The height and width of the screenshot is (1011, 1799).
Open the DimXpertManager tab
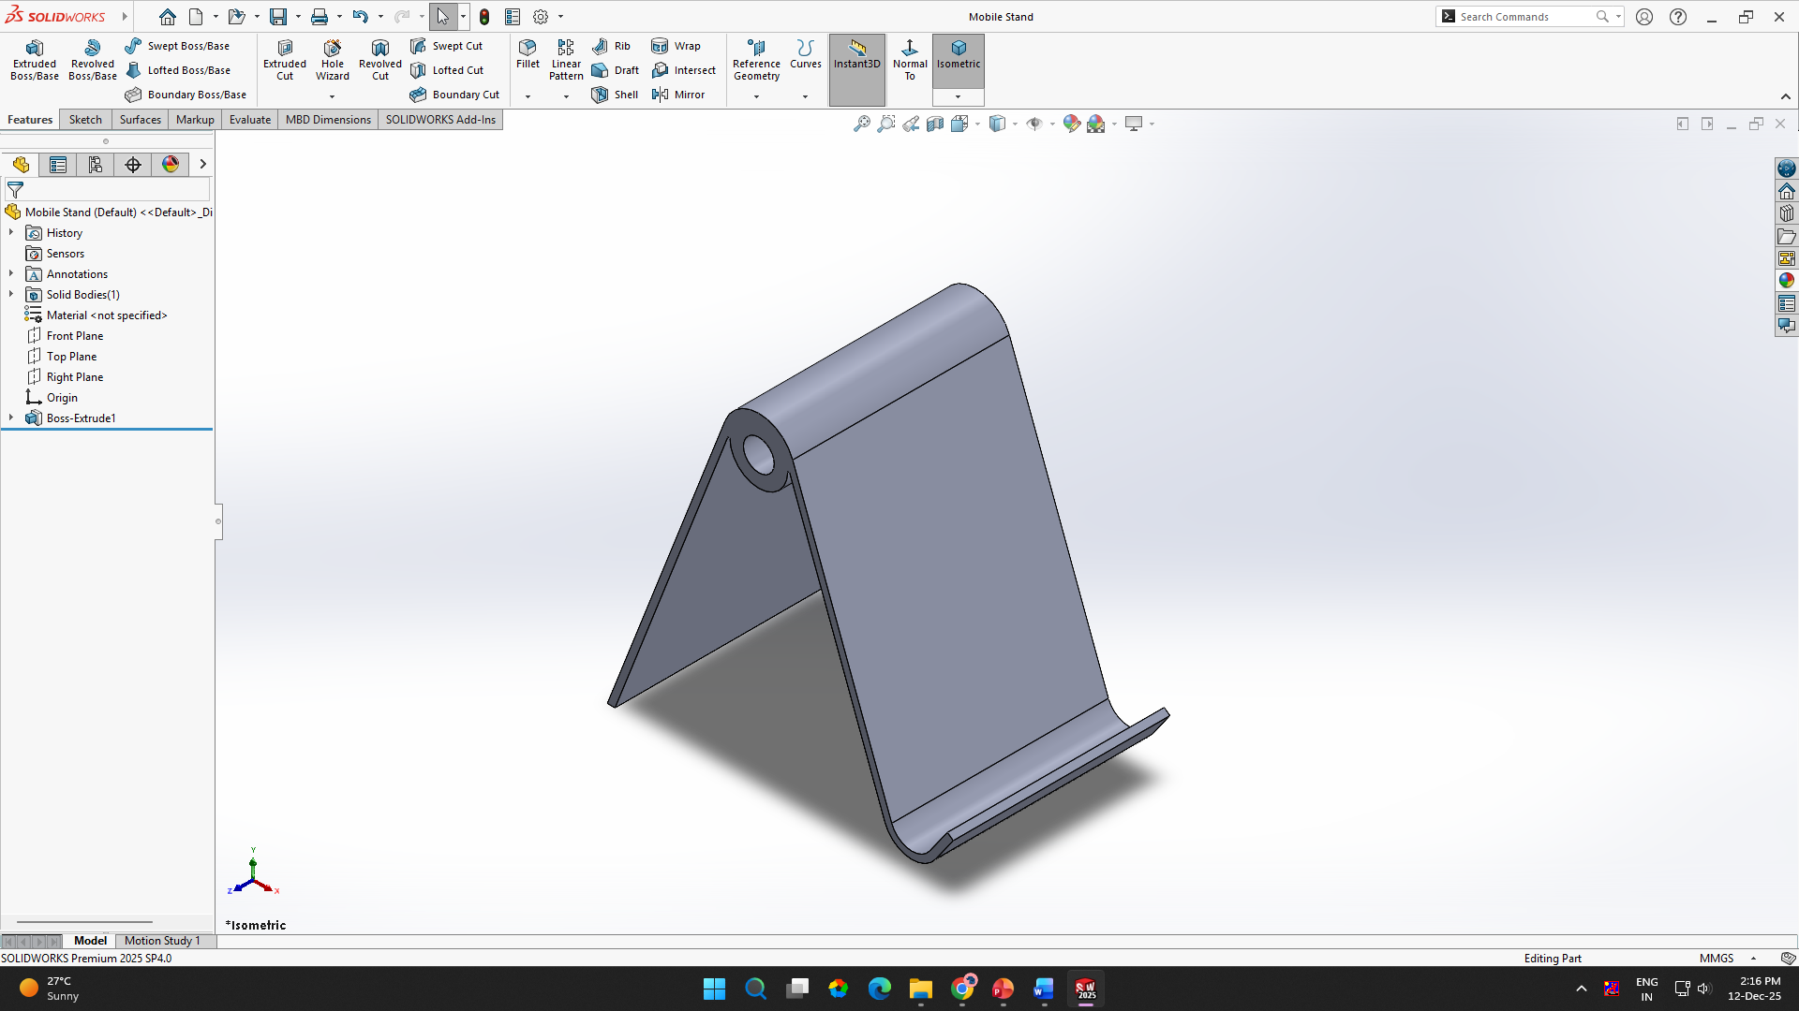coord(133,165)
